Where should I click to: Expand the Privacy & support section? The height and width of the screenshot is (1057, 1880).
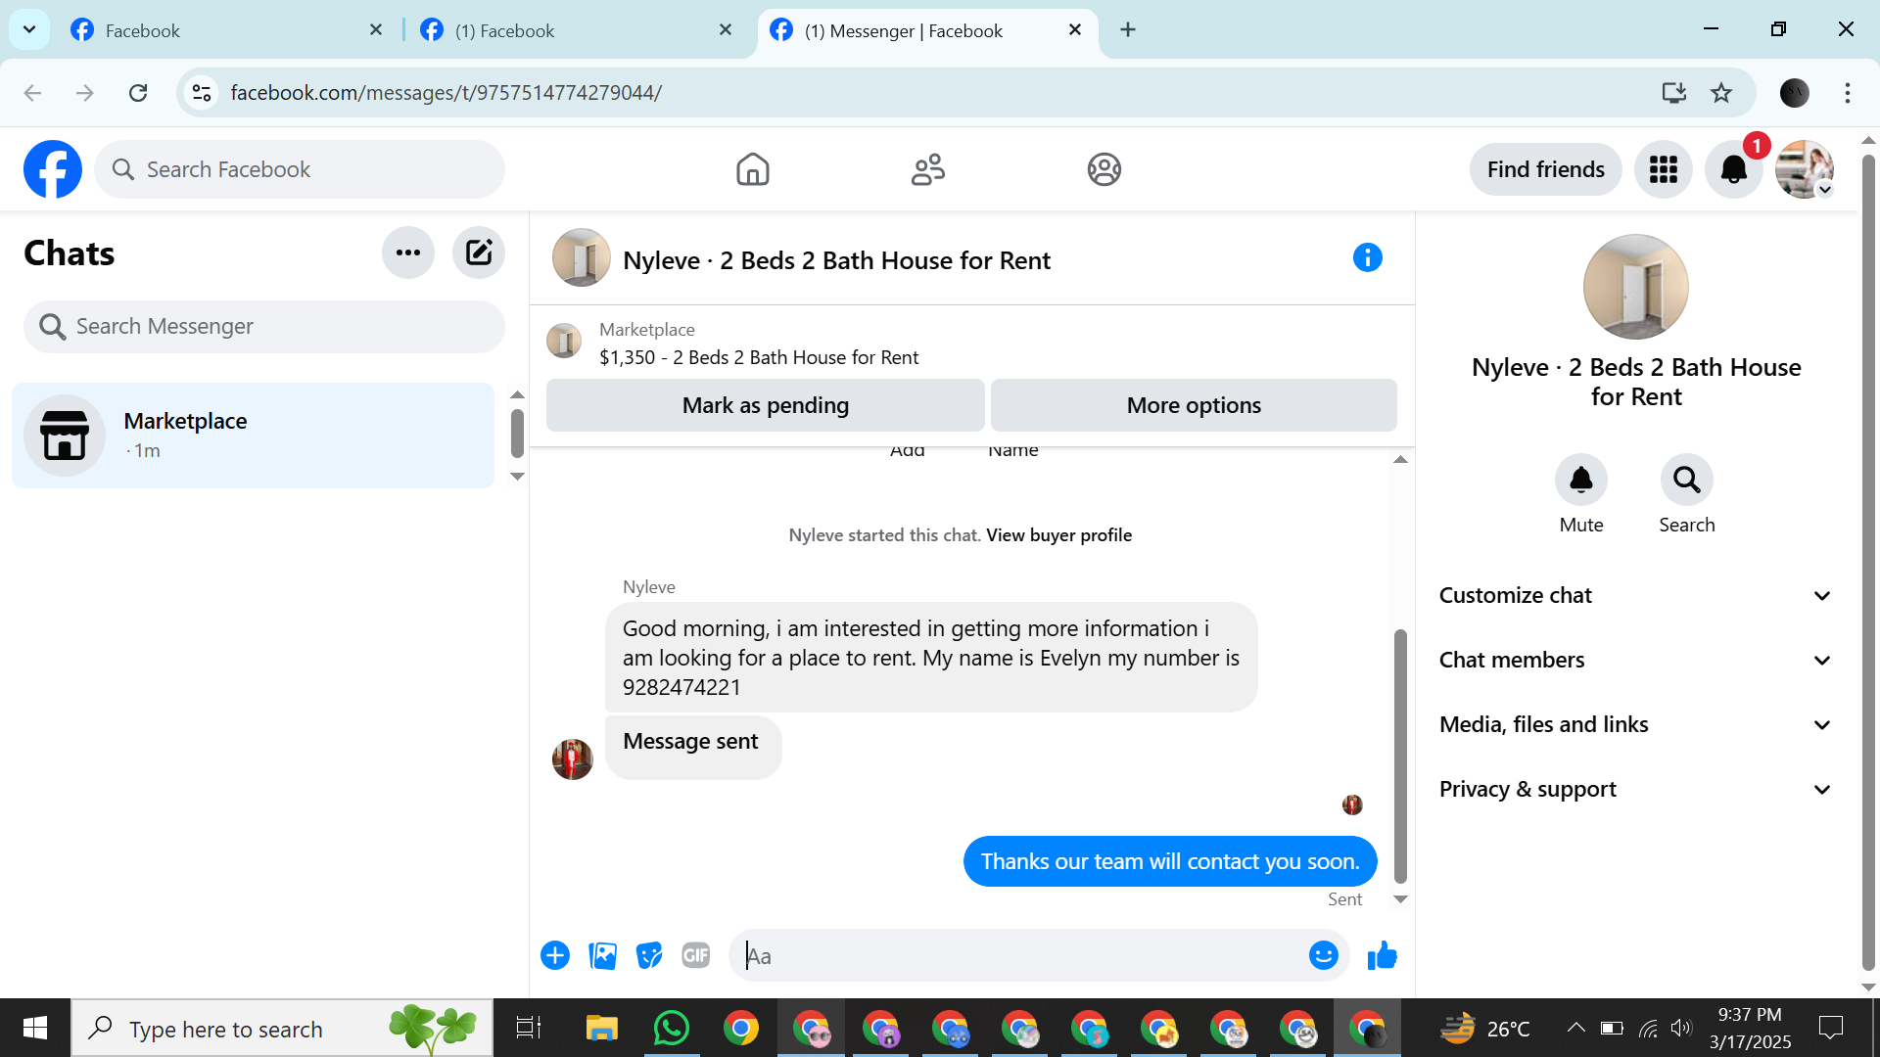1635,789
